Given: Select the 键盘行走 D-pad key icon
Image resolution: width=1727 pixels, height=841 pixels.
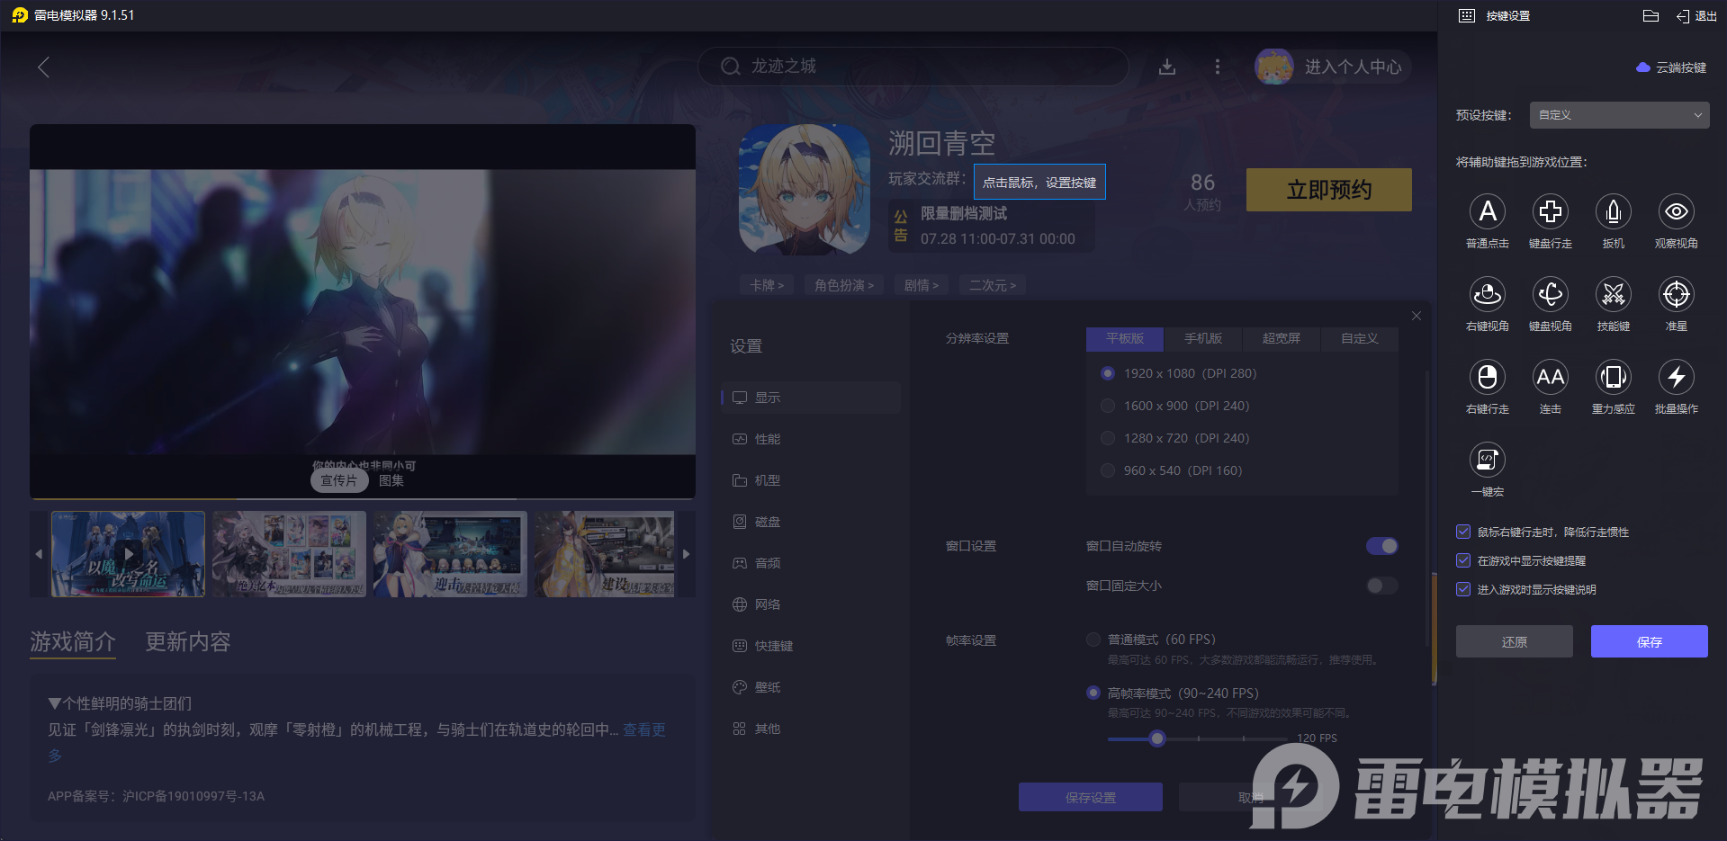Looking at the screenshot, I should click(x=1550, y=211).
